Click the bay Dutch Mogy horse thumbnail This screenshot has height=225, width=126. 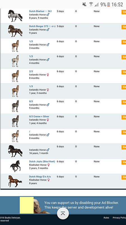15,181
